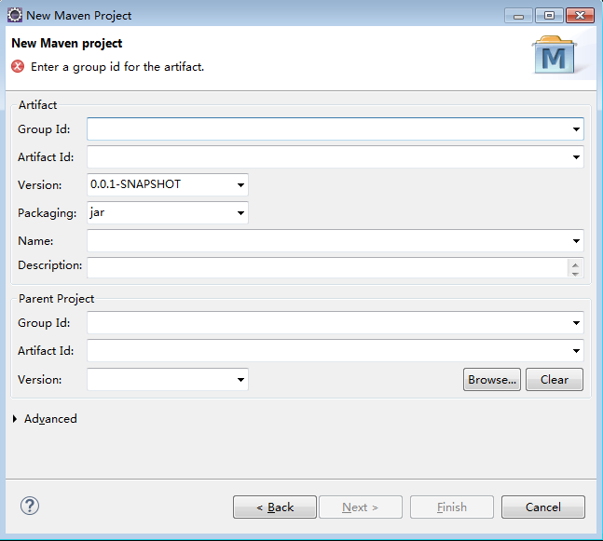Screen dimensions: 603x541
Task: Click the 'Description:' label
Action: 50,265
